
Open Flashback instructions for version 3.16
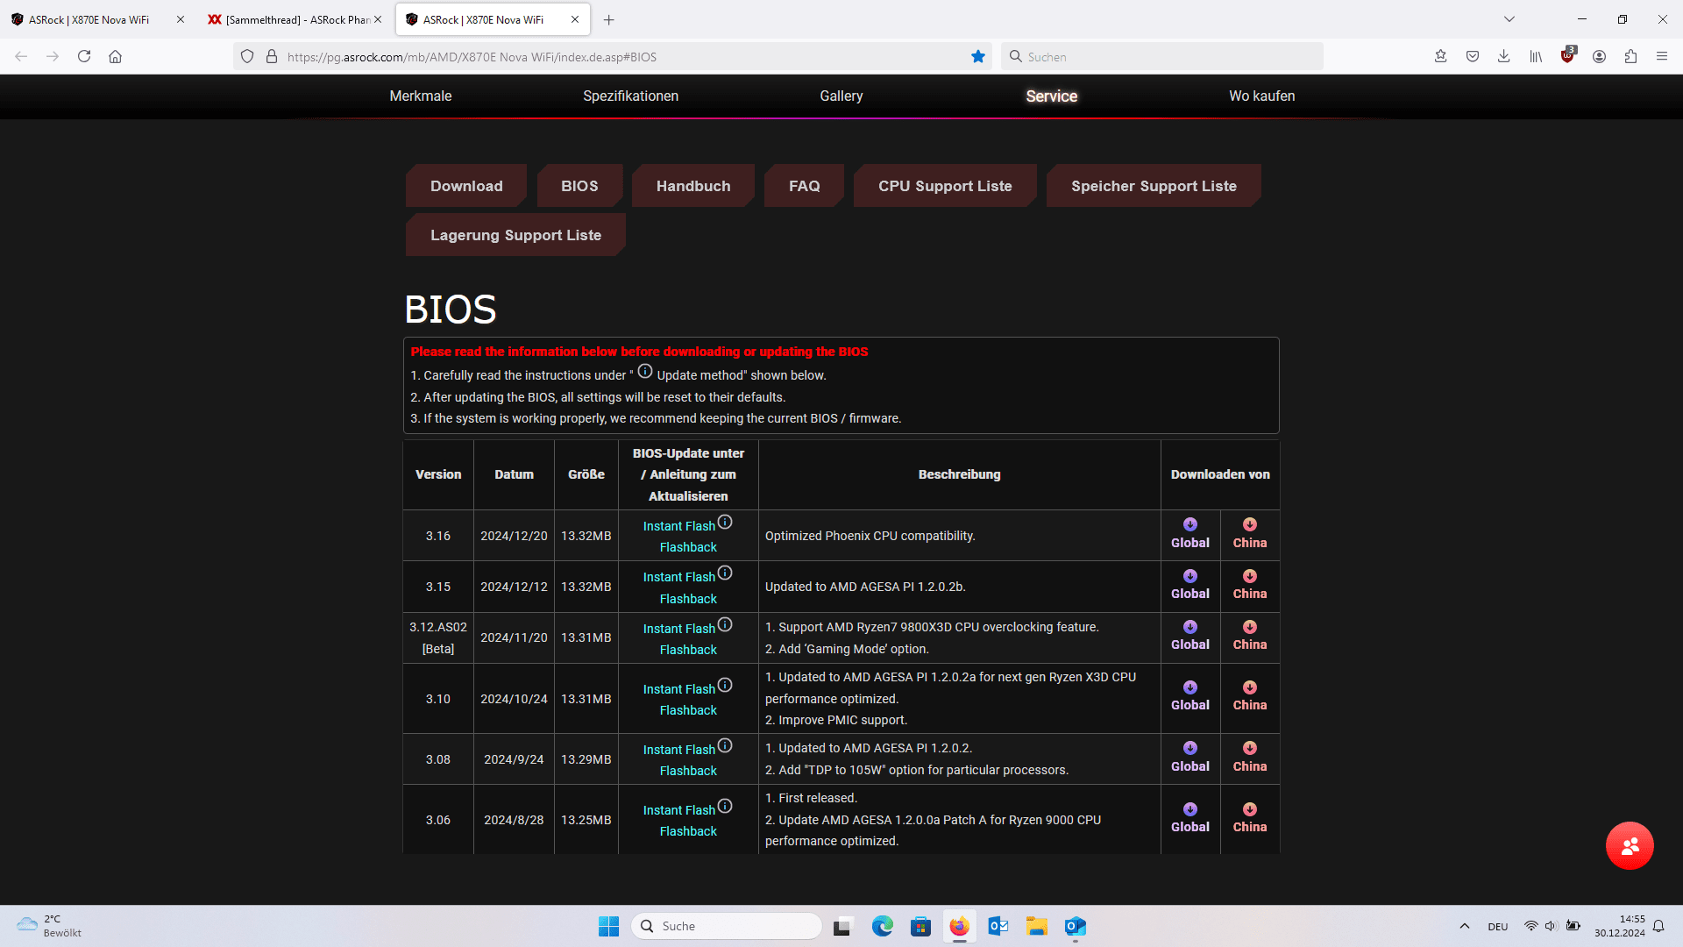(688, 547)
